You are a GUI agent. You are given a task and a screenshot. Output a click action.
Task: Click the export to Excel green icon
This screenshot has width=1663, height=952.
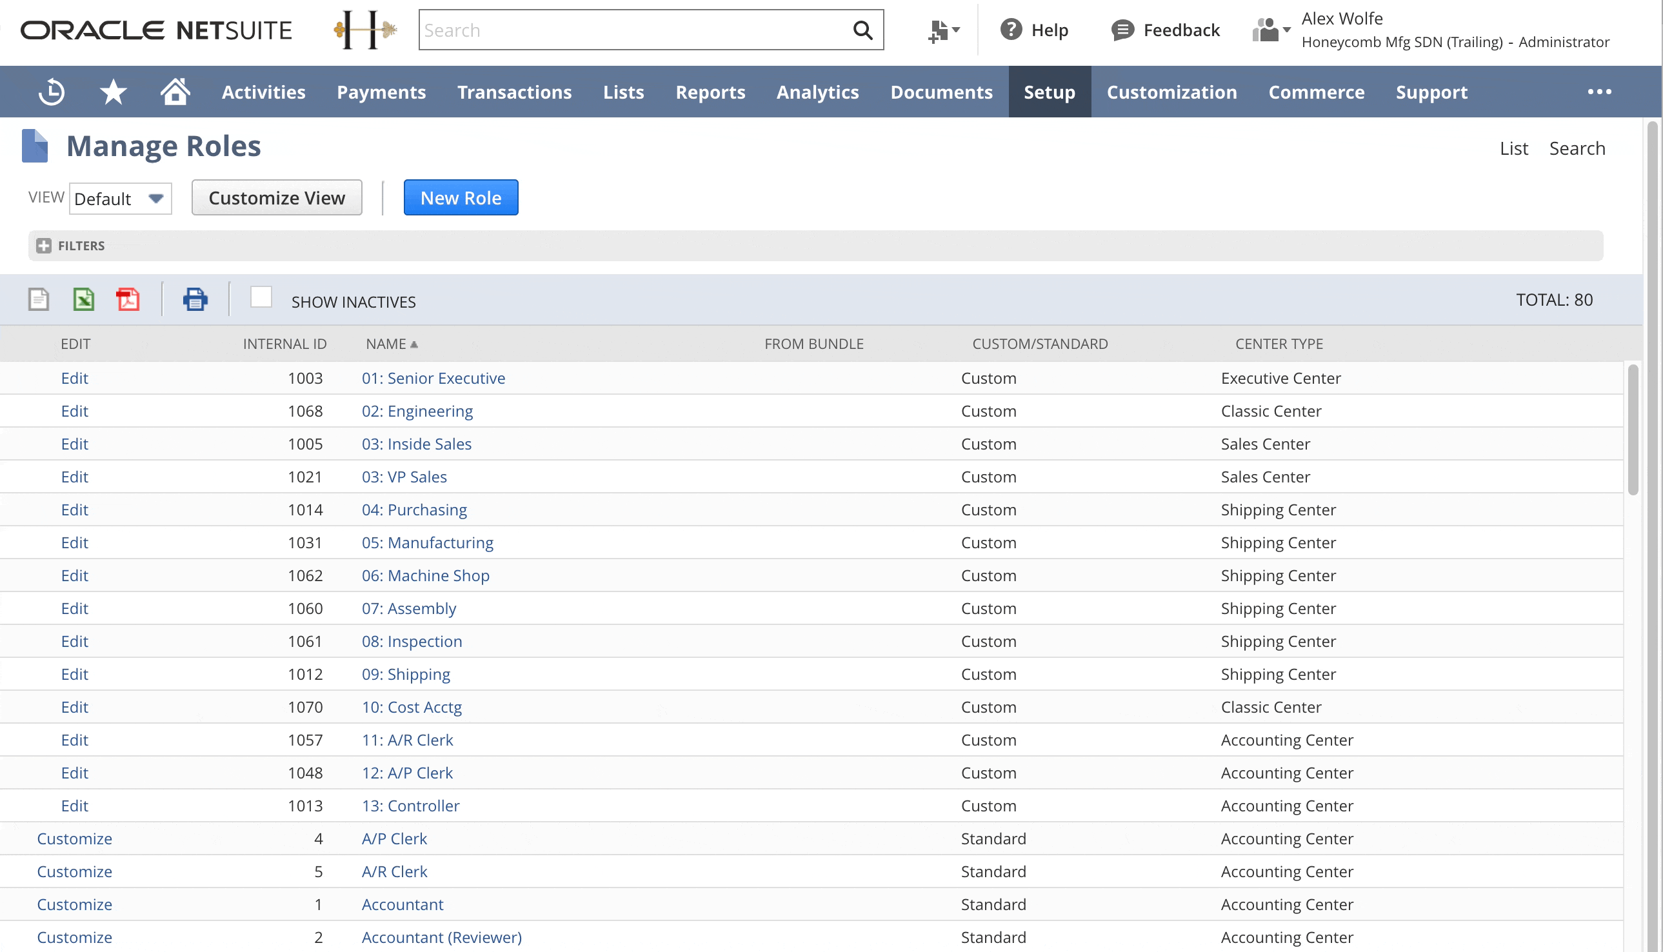click(x=83, y=299)
